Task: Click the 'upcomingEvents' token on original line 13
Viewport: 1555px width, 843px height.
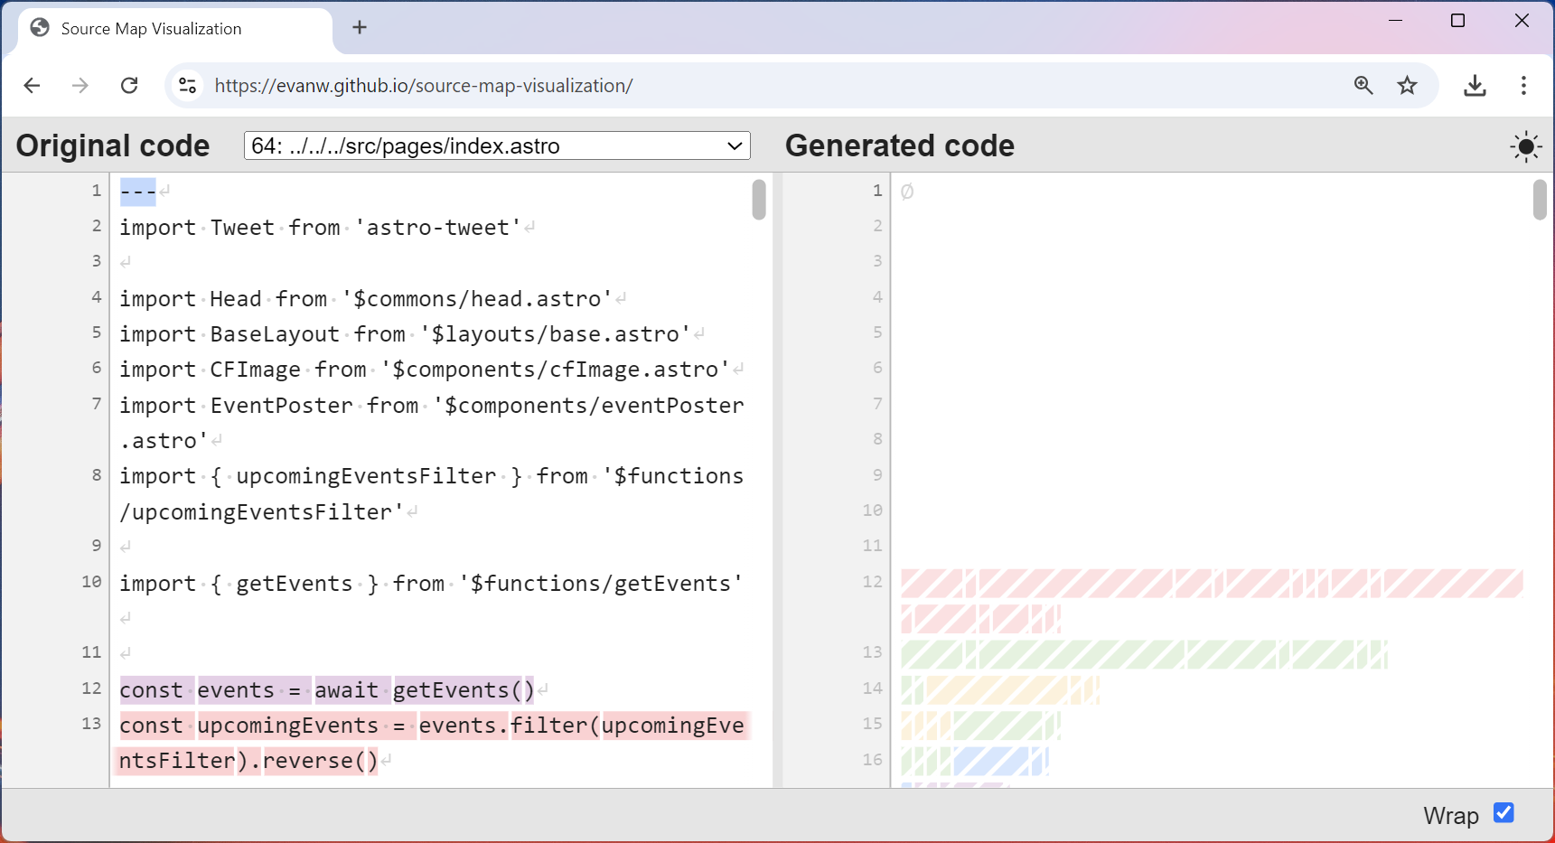Action: pyautogui.click(x=287, y=726)
